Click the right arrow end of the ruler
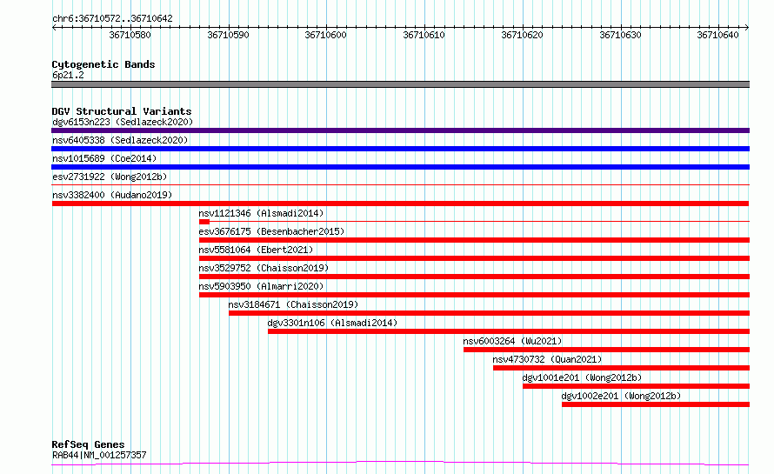Image resolution: width=774 pixels, height=474 pixels. click(x=747, y=28)
